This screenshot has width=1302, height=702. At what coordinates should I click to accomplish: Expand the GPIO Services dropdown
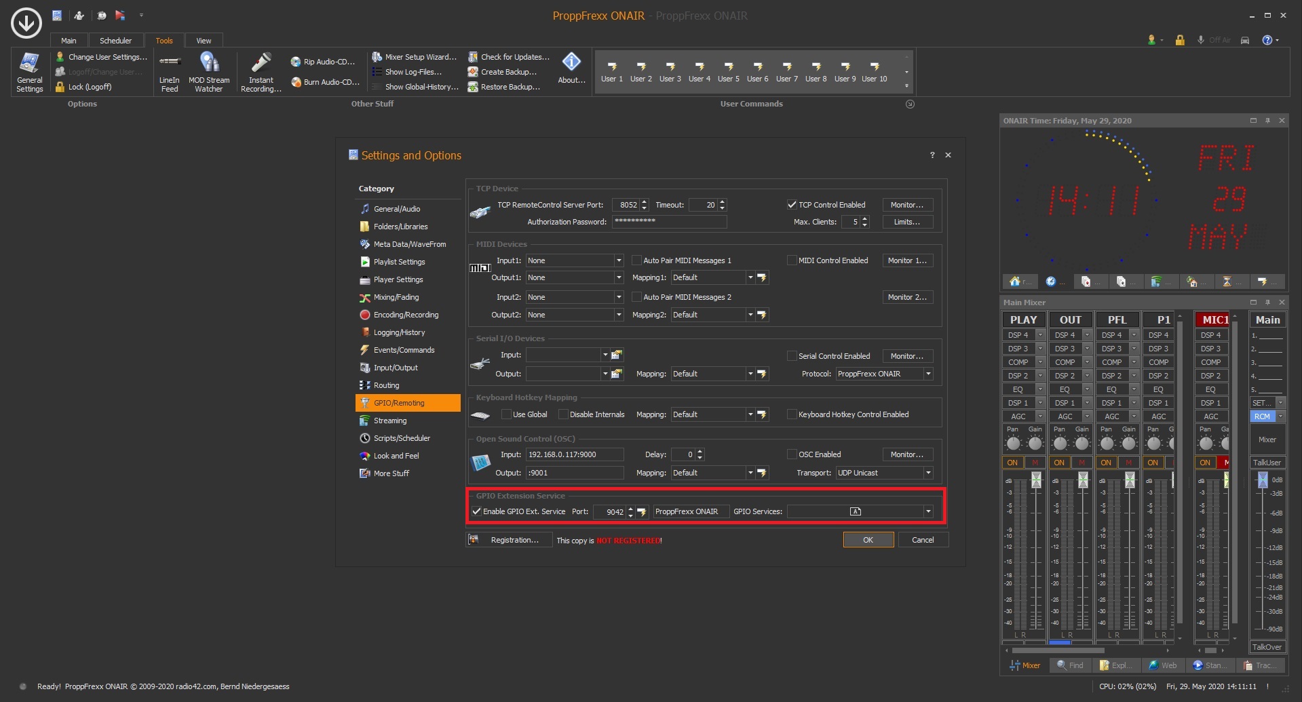(x=927, y=511)
